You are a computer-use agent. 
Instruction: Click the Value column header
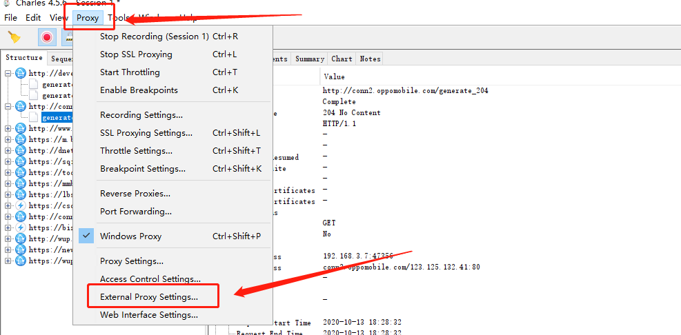click(x=334, y=77)
